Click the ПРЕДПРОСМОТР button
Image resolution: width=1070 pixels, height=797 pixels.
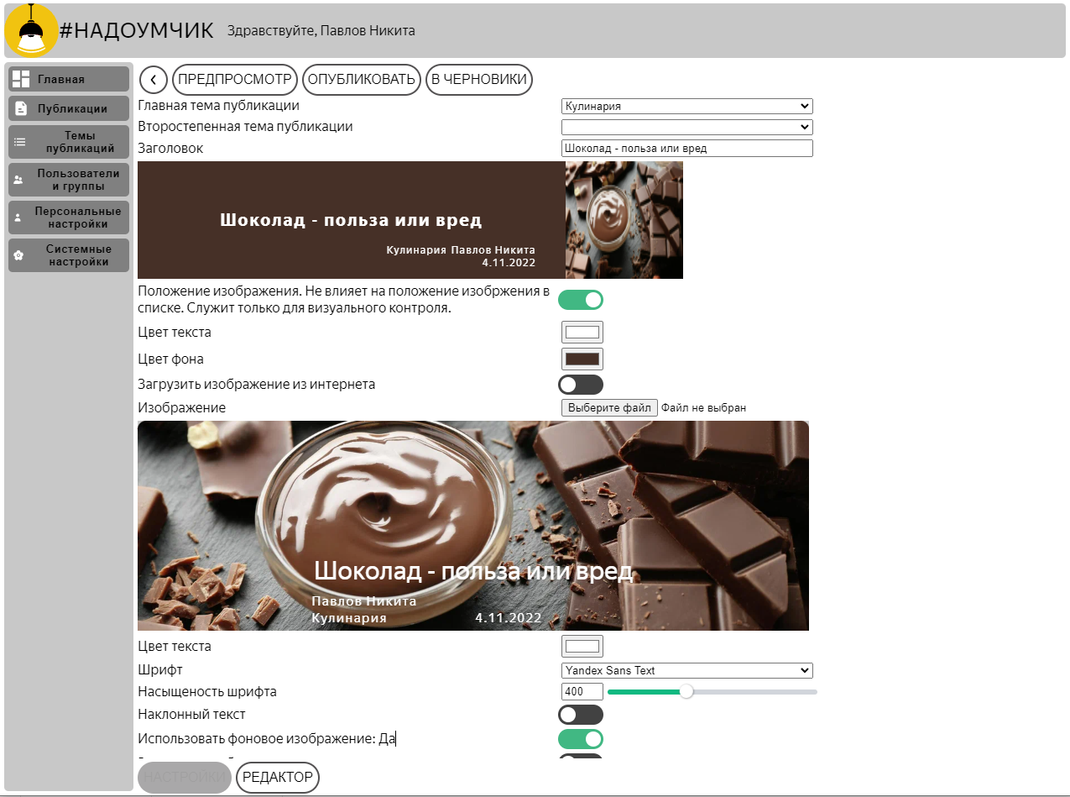coord(235,80)
